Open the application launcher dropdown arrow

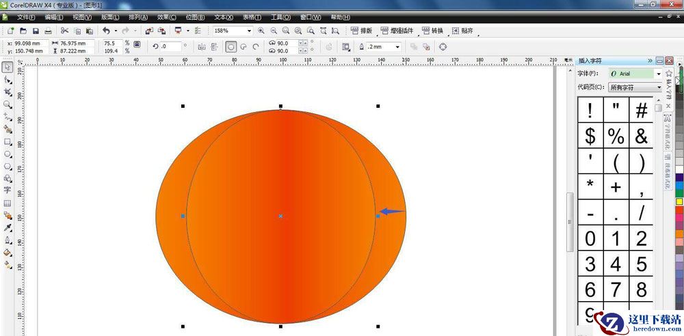point(188,31)
